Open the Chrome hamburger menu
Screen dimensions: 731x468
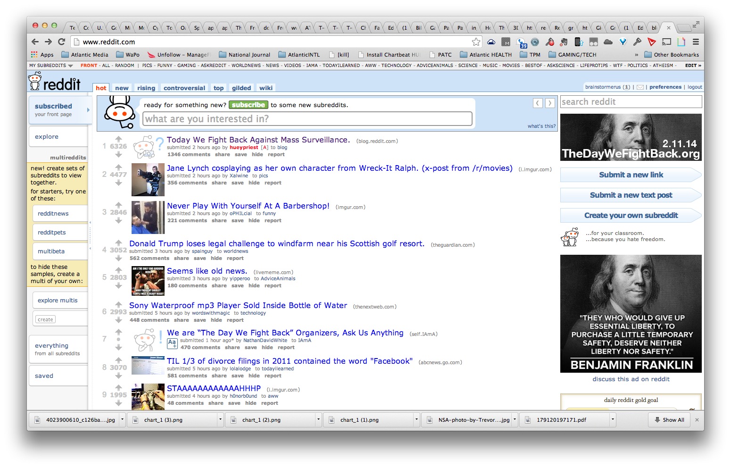pyautogui.click(x=696, y=42)
